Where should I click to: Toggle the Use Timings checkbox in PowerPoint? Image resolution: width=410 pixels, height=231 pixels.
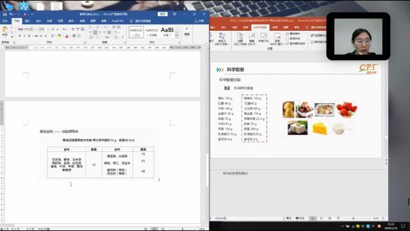click(288, 38)
